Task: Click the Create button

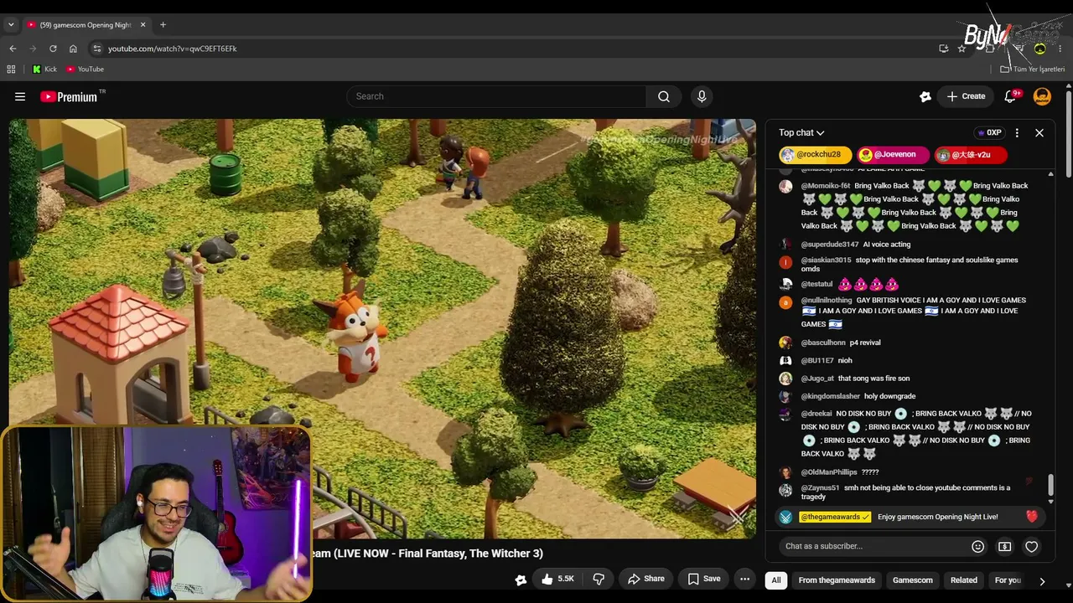Action: click(x=966, y=96)
